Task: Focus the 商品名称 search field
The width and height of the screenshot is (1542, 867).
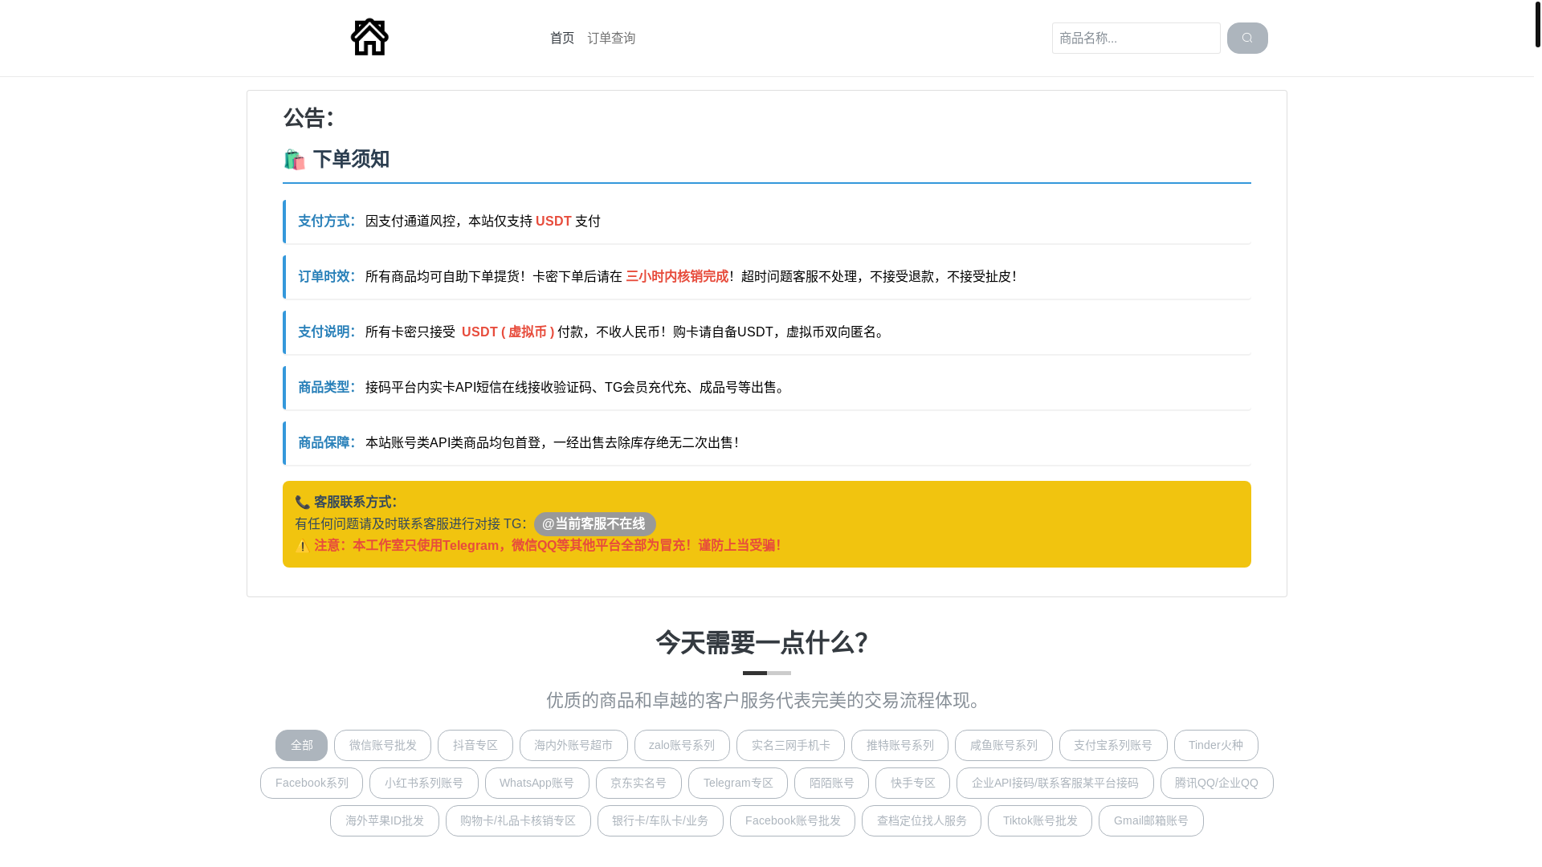Action: pyautogui.click(x=1136, y=38)
